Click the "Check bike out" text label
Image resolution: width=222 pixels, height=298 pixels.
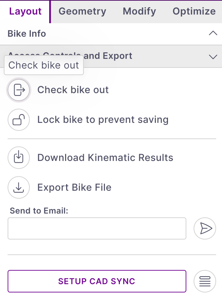(73, 90)
